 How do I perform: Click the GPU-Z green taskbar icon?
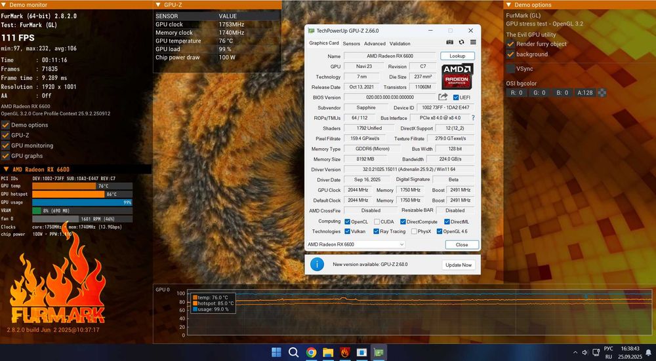pyautogui.click(x=379, y=352)
